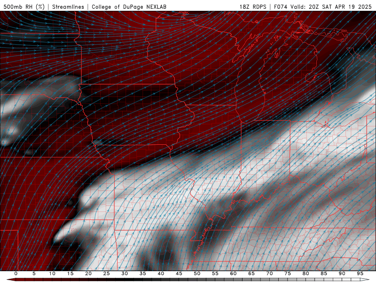Viewport: 376px width, 282px height.
Task: Select the 0 label on the color scale
Action: (x=16, y=274)
